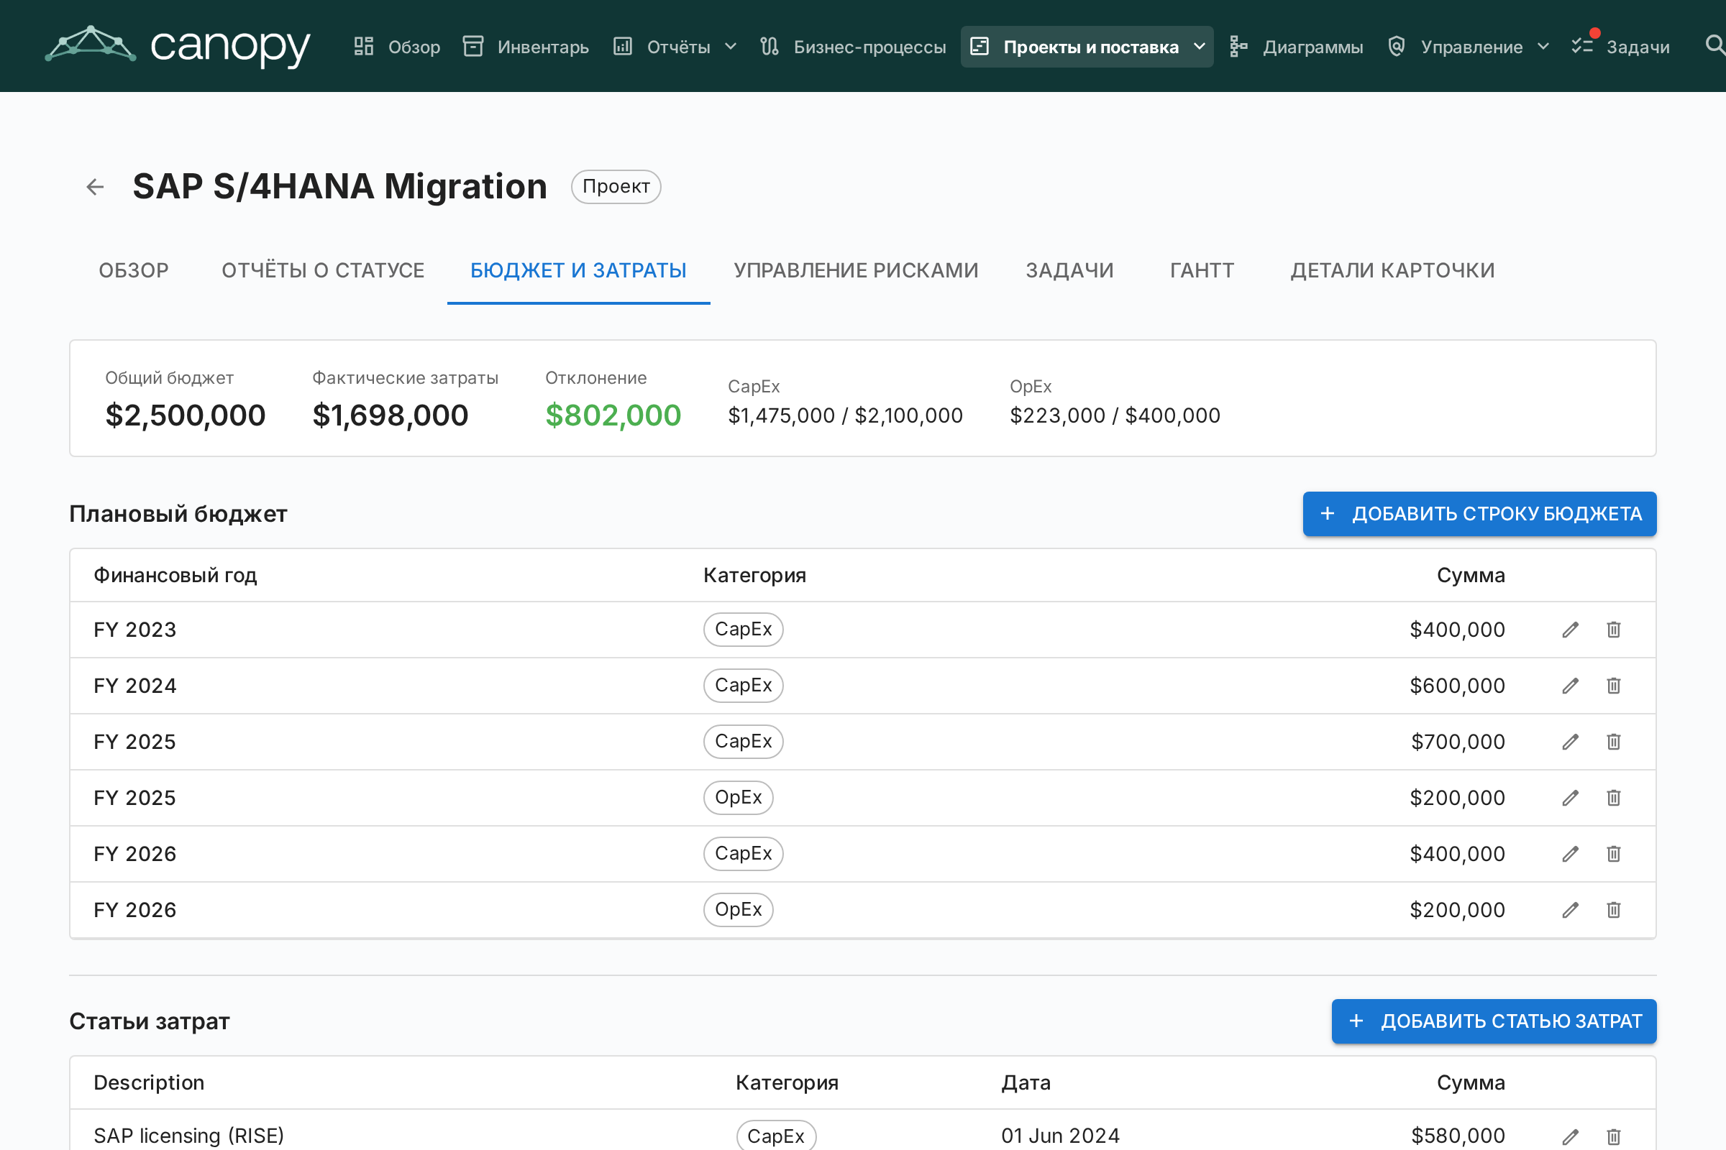Open Инвентарь in the top navigation
Screen dimensions: 1726x1150
[x=526, y=47]
